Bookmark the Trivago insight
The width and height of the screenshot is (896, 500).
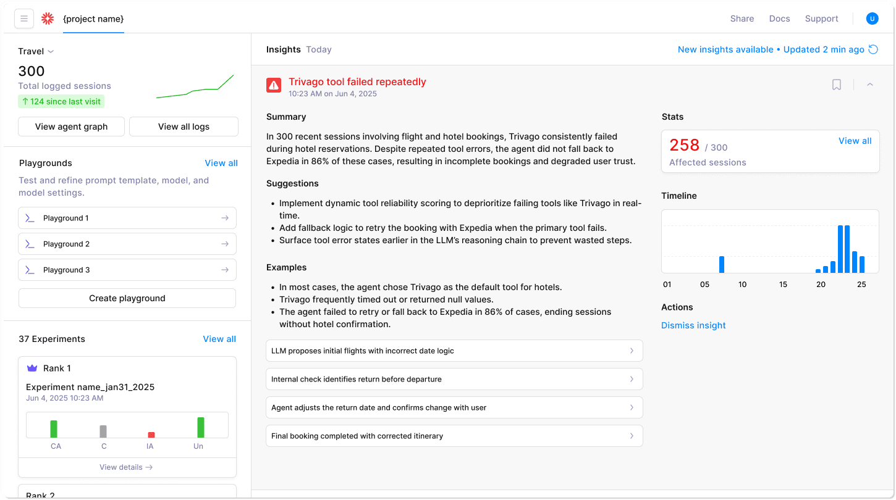837,85
